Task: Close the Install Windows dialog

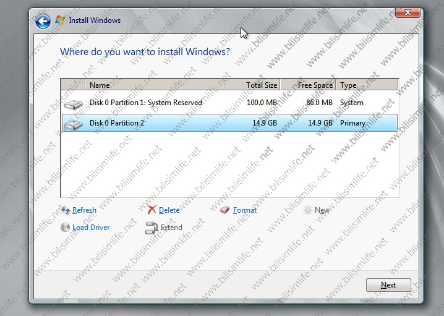Action: click(x=408, y=12)
